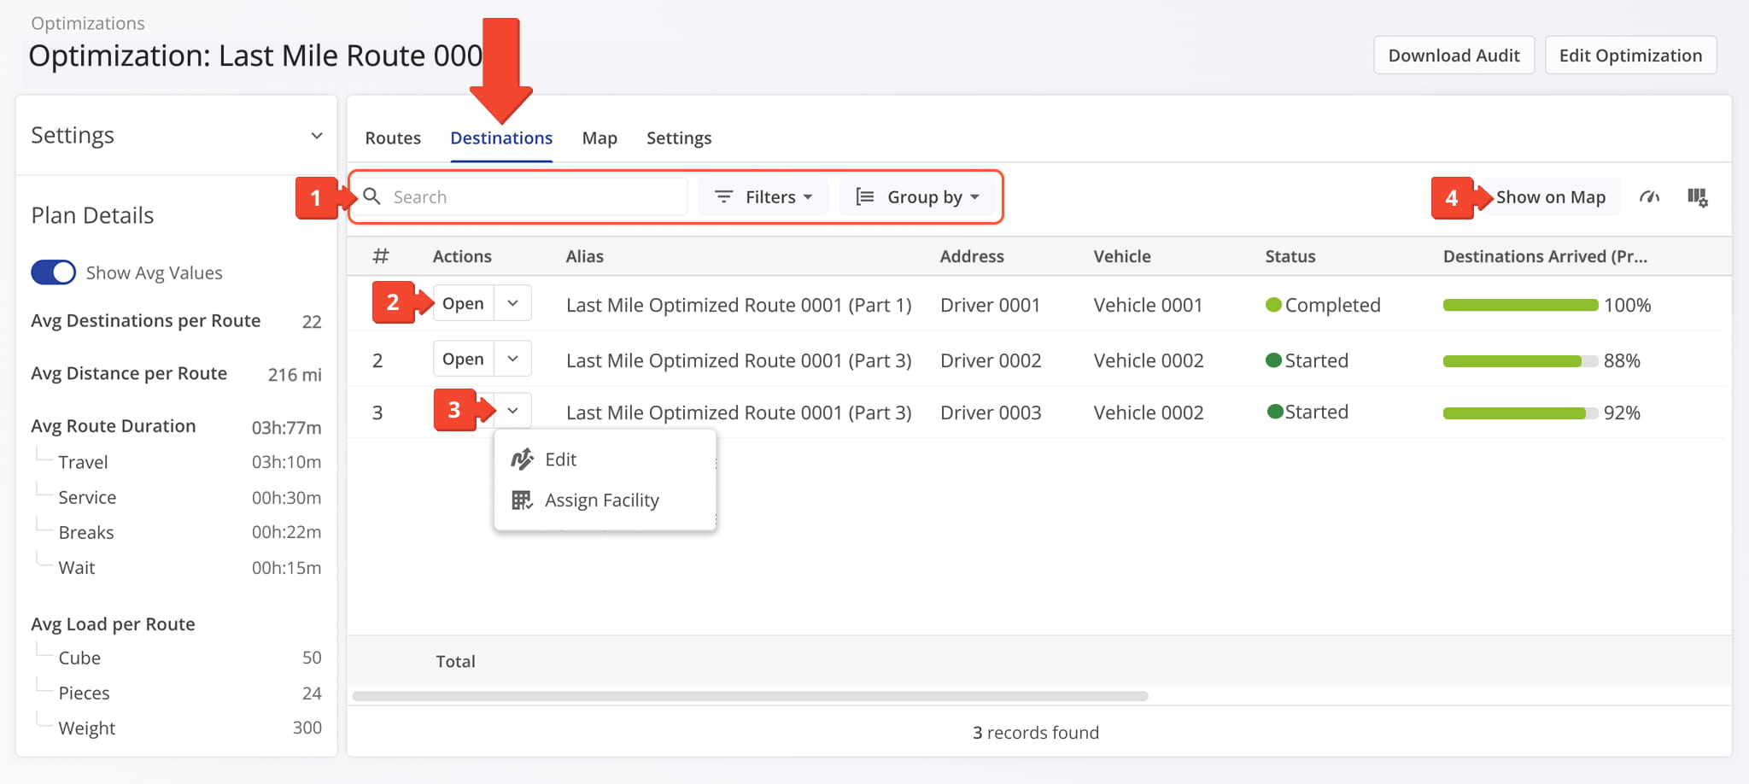This screenshot has height=784, width=1749.
Task: Click the Group by list icon
Action: click(x=864, y=196)
